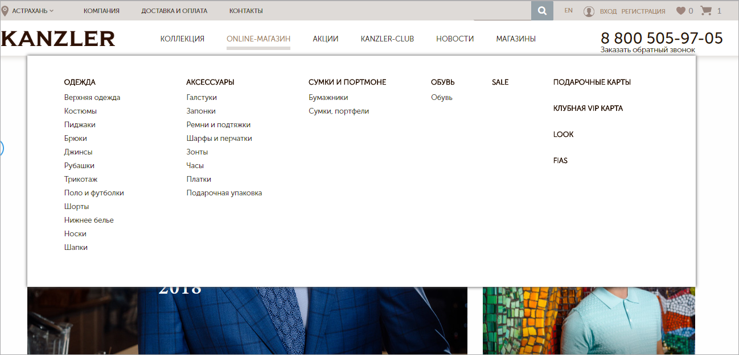Go to Магазины in the main navigation
739x355 pixels.
pyautogui.click(x=515, y=39)
